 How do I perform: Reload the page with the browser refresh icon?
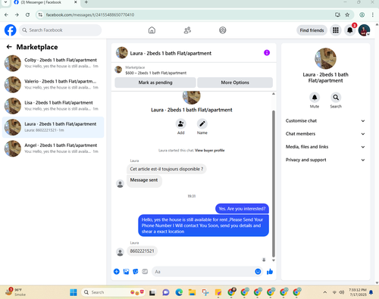[x=27, y=15]
